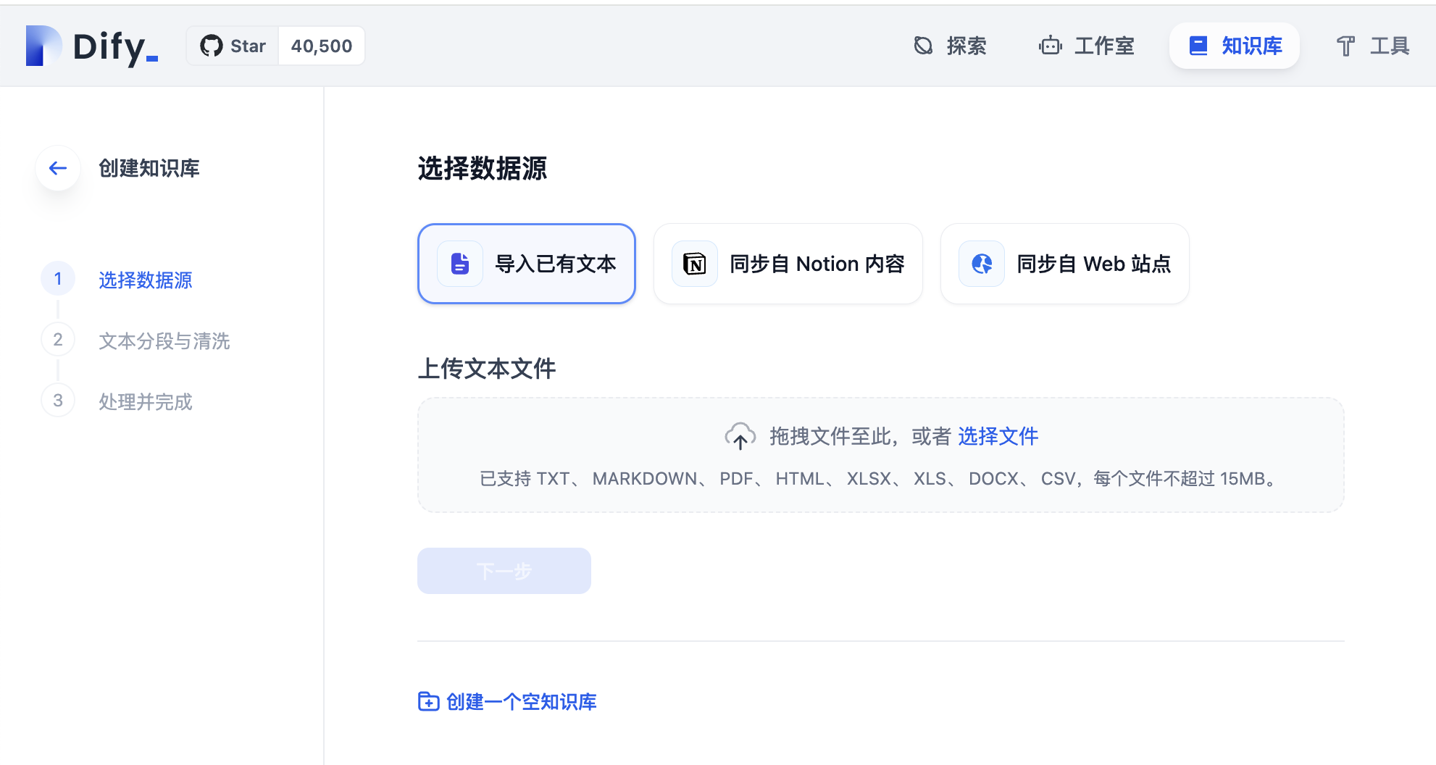
Task: Click the 工作室 robot icon
Action: pyautogui.click(x=1050, y=45)
